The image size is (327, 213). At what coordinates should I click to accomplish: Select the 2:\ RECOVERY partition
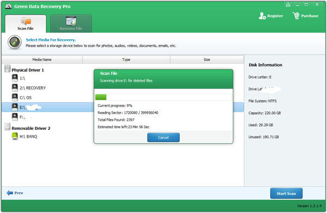pos(33,88)
